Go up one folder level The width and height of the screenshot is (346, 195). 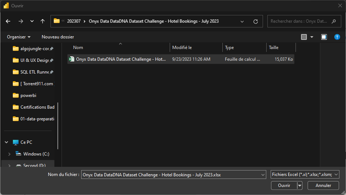point(42,21)
